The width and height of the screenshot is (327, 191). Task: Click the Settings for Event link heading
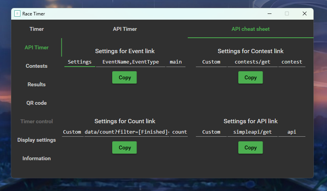click(125, 51)
